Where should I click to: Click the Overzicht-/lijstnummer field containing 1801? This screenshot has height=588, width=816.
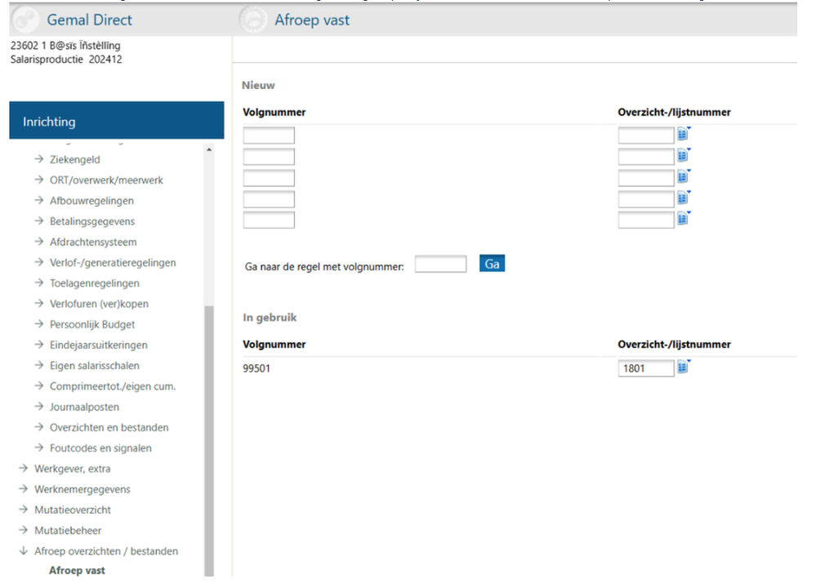coord(645,368)
